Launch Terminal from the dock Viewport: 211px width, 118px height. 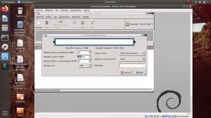click(x=5, y=38)
